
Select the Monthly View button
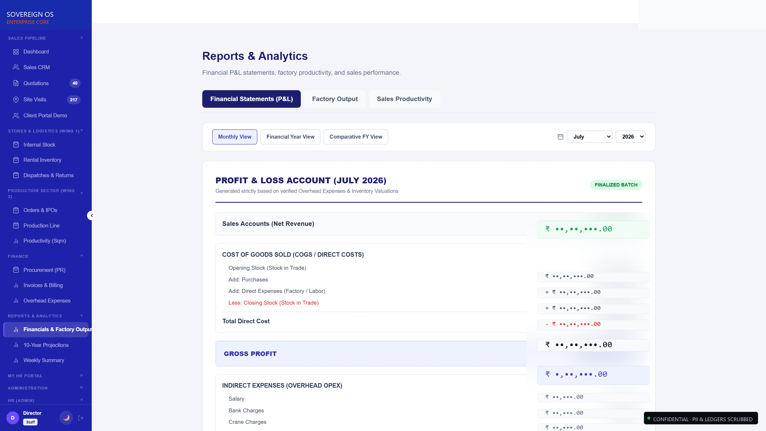[235, 137]
